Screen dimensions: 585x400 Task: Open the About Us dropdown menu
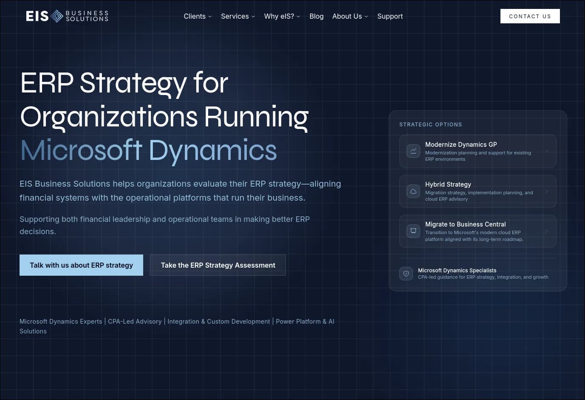[350, 16]
